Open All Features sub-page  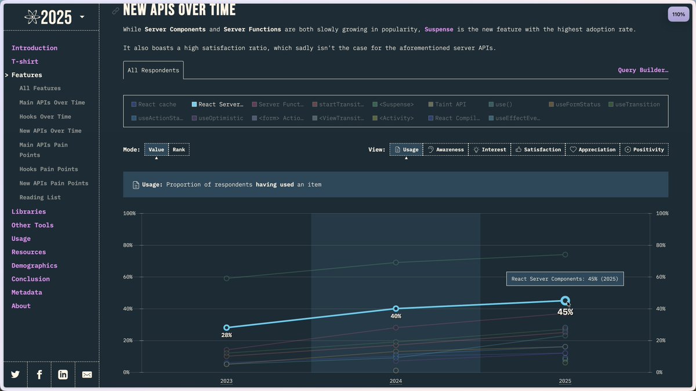[40, 88]
